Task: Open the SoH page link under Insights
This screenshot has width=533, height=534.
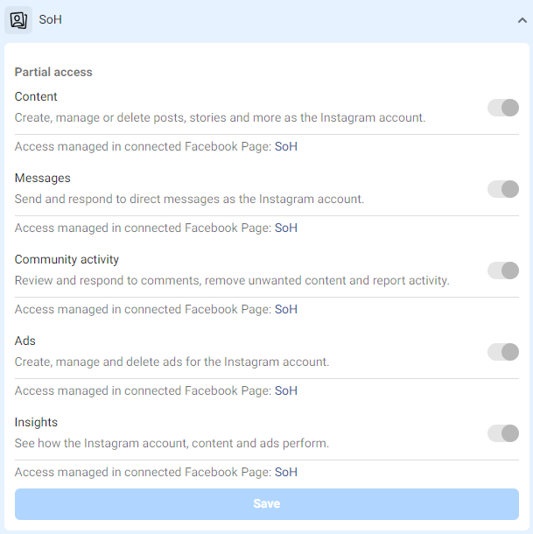Action: [x=286, y=472]
